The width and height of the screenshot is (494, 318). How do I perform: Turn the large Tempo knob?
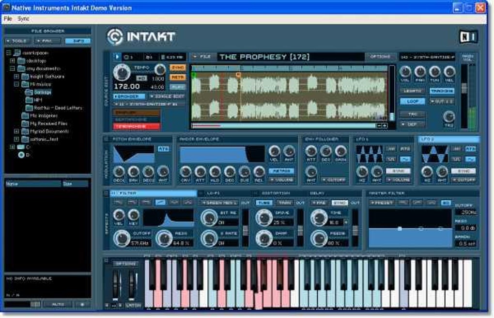tap(122, 72)
